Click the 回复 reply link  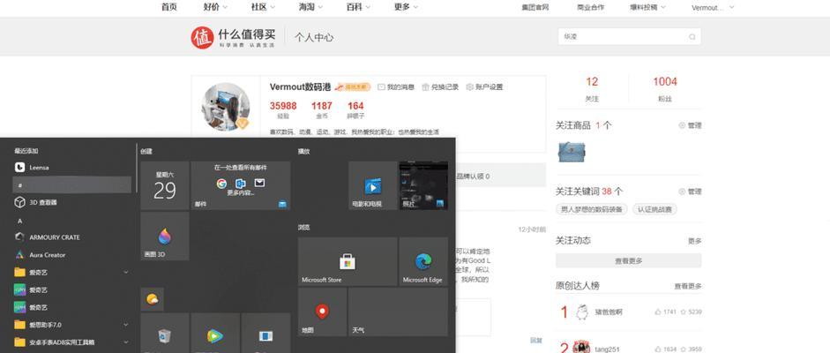(x=535, y=341)
